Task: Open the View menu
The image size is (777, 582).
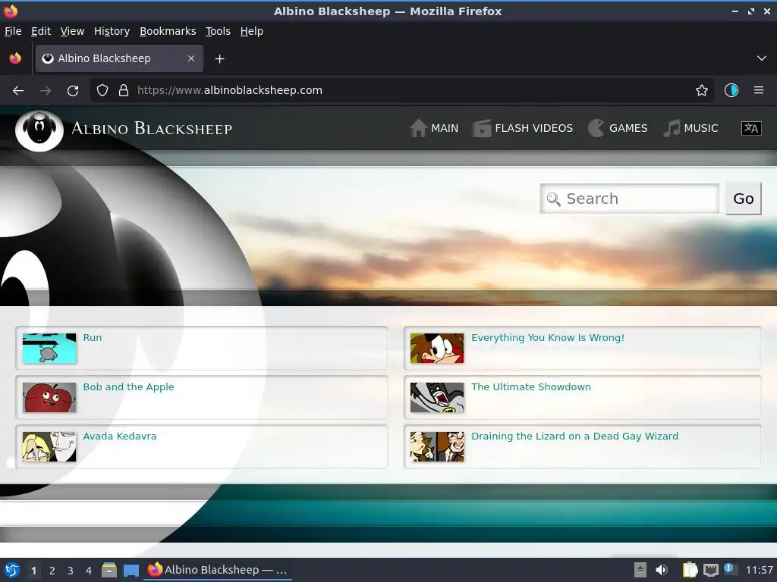Action: (72, 31)
